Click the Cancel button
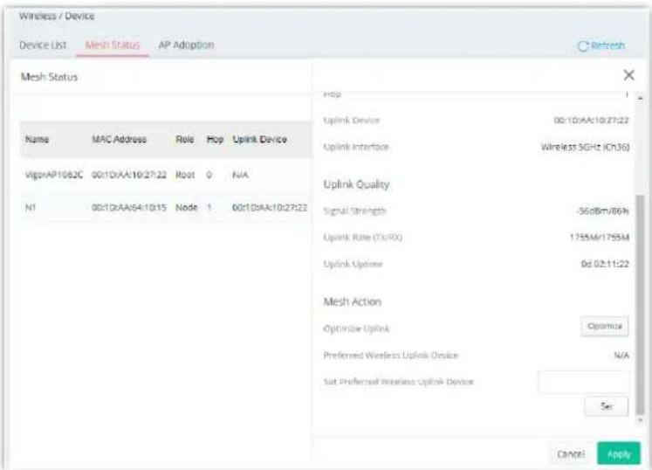This screenshot has width=652, height=470. click(571, 453)
